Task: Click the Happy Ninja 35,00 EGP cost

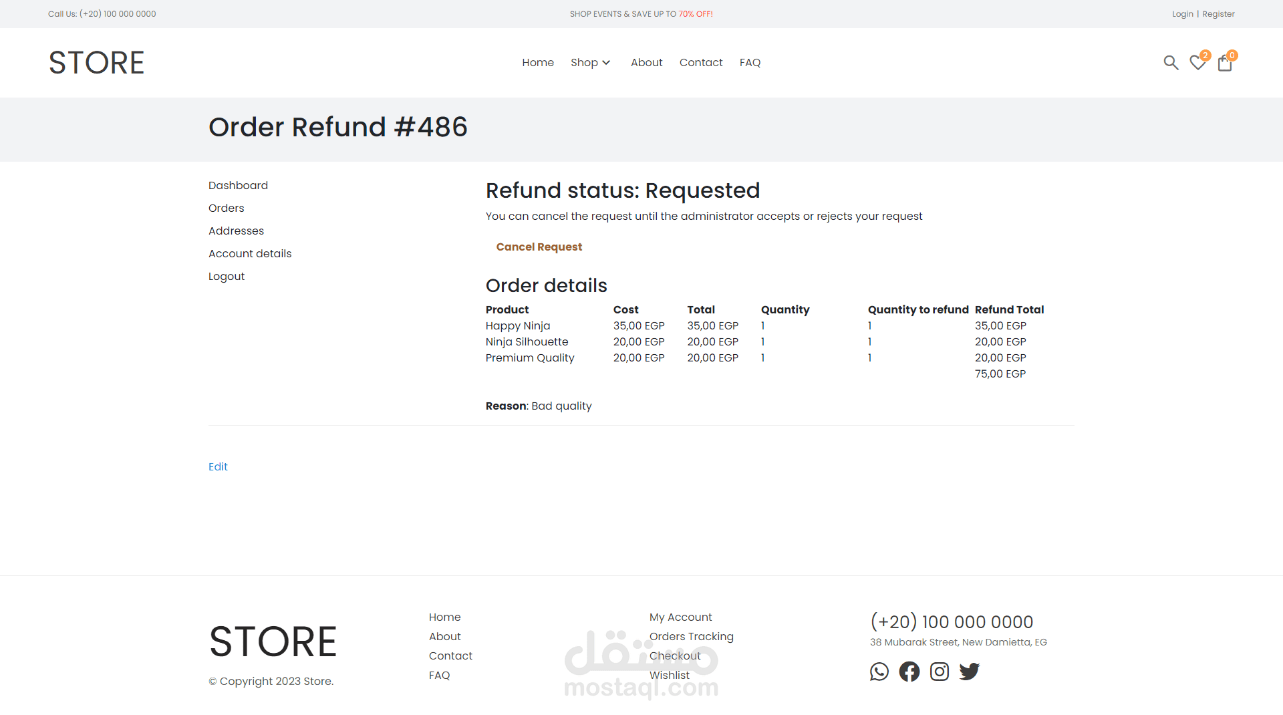Action: click(x=639, y=325)
